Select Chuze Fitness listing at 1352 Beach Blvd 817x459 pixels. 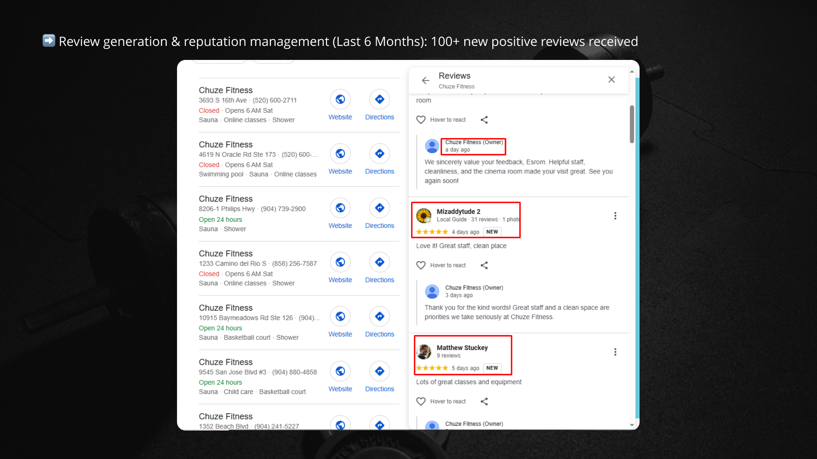coord(226,416)
